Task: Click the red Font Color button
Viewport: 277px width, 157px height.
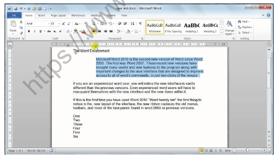Action: coord(84,31)
